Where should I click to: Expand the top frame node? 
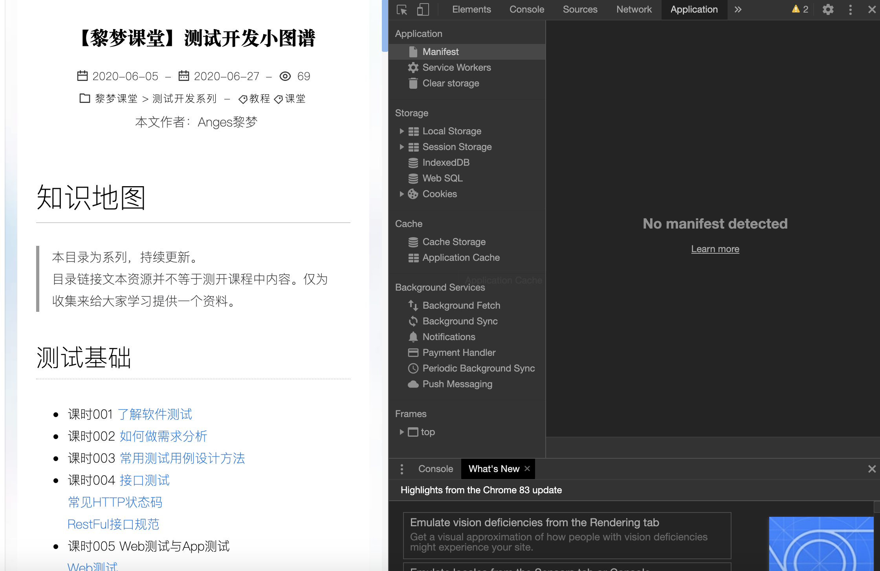click(401, 432)
